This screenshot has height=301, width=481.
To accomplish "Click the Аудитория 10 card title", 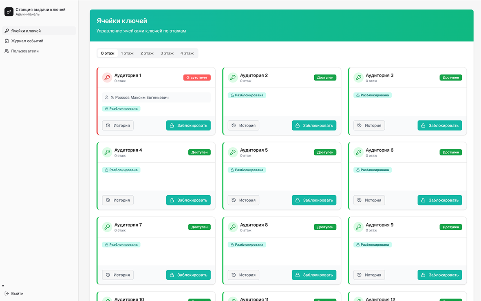I will pos(129,299).
